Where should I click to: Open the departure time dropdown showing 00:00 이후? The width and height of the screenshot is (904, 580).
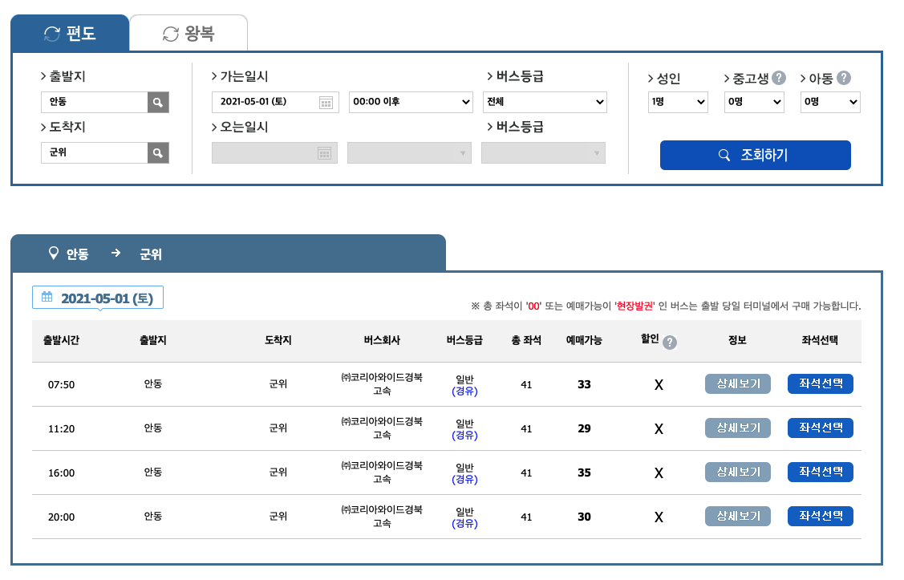pos(411,102)
